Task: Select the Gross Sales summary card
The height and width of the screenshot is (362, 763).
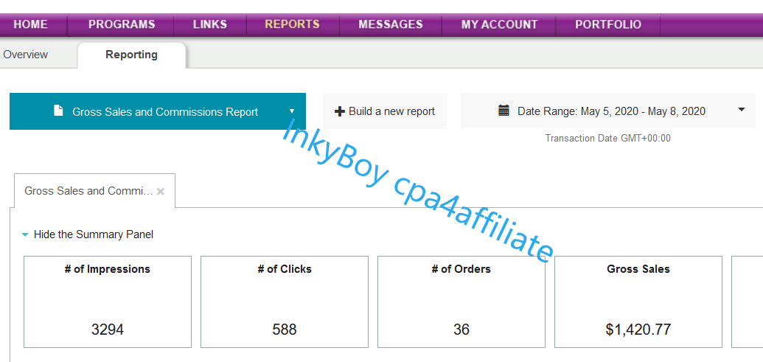Action: tap(638, 302)
